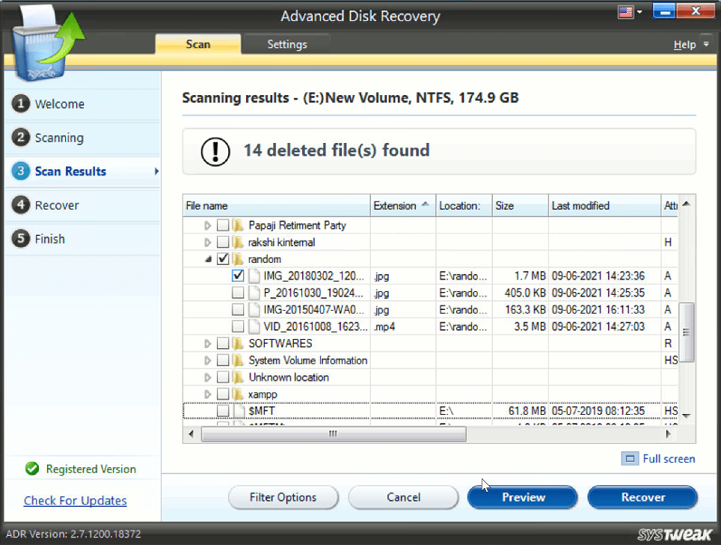Image resolution: width=721 pixels, height=545 pixels.
Task: Switch to the Settings tab
Action: pos(286,44)
